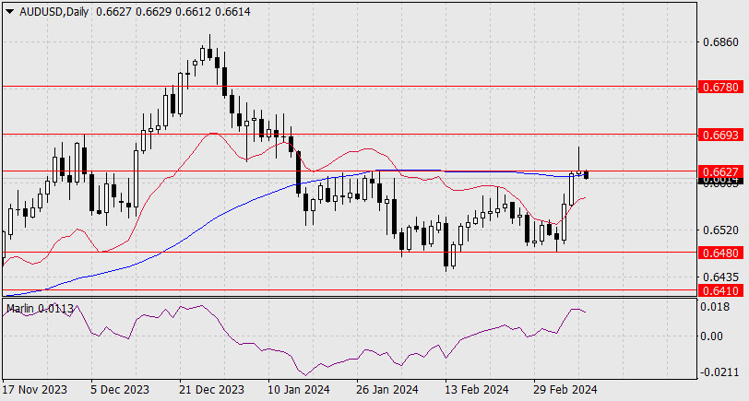Click the 10 Jan 2024 date label
This screenshot has width=749, height=401.
click(x=299, y=390)
